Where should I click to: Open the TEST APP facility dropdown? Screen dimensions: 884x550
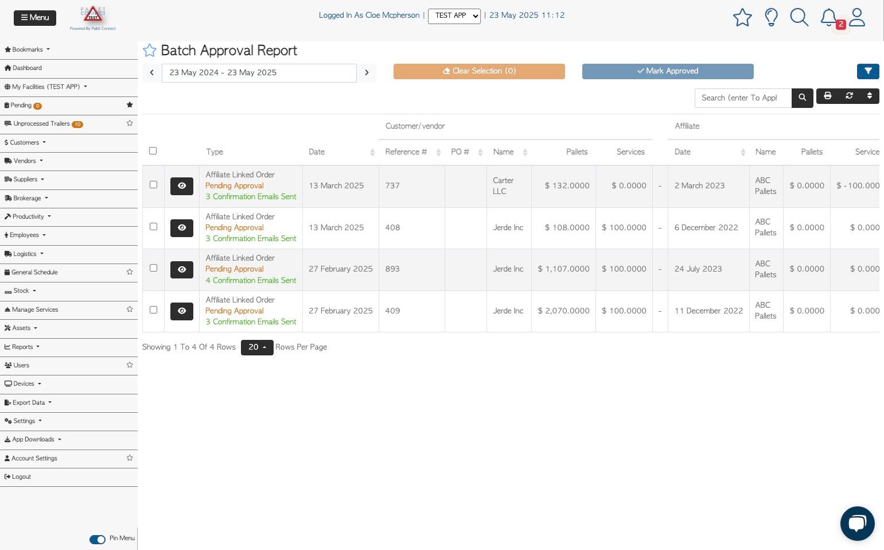point(454,16)
